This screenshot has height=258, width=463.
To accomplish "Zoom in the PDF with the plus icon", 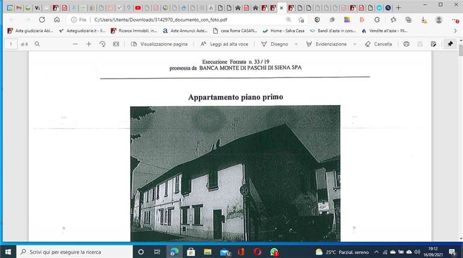I will [88, 44].
